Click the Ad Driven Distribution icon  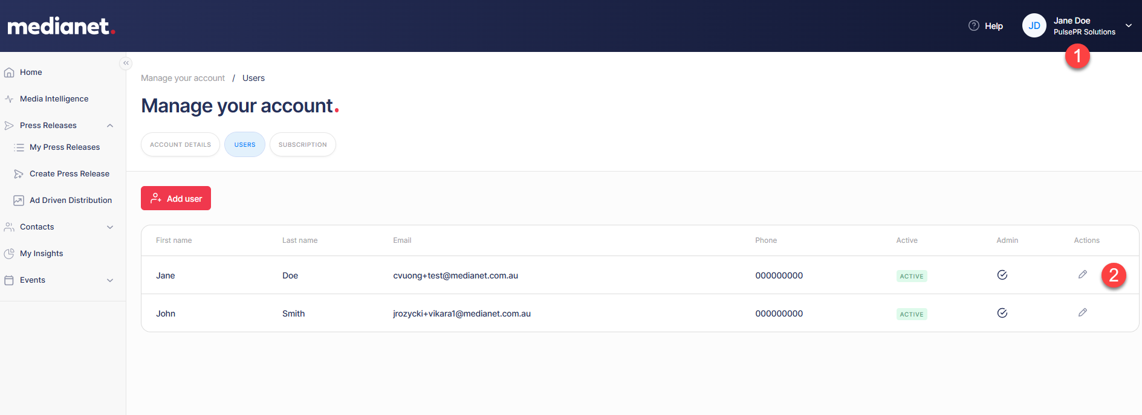click(x=19, y=201)
